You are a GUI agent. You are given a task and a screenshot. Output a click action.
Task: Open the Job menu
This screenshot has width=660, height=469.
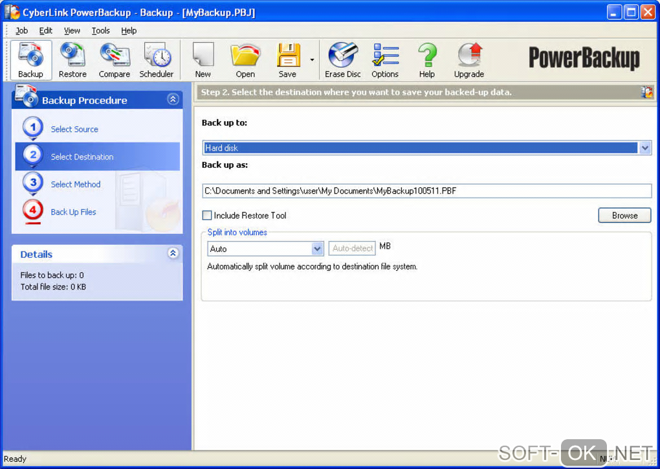21,30
